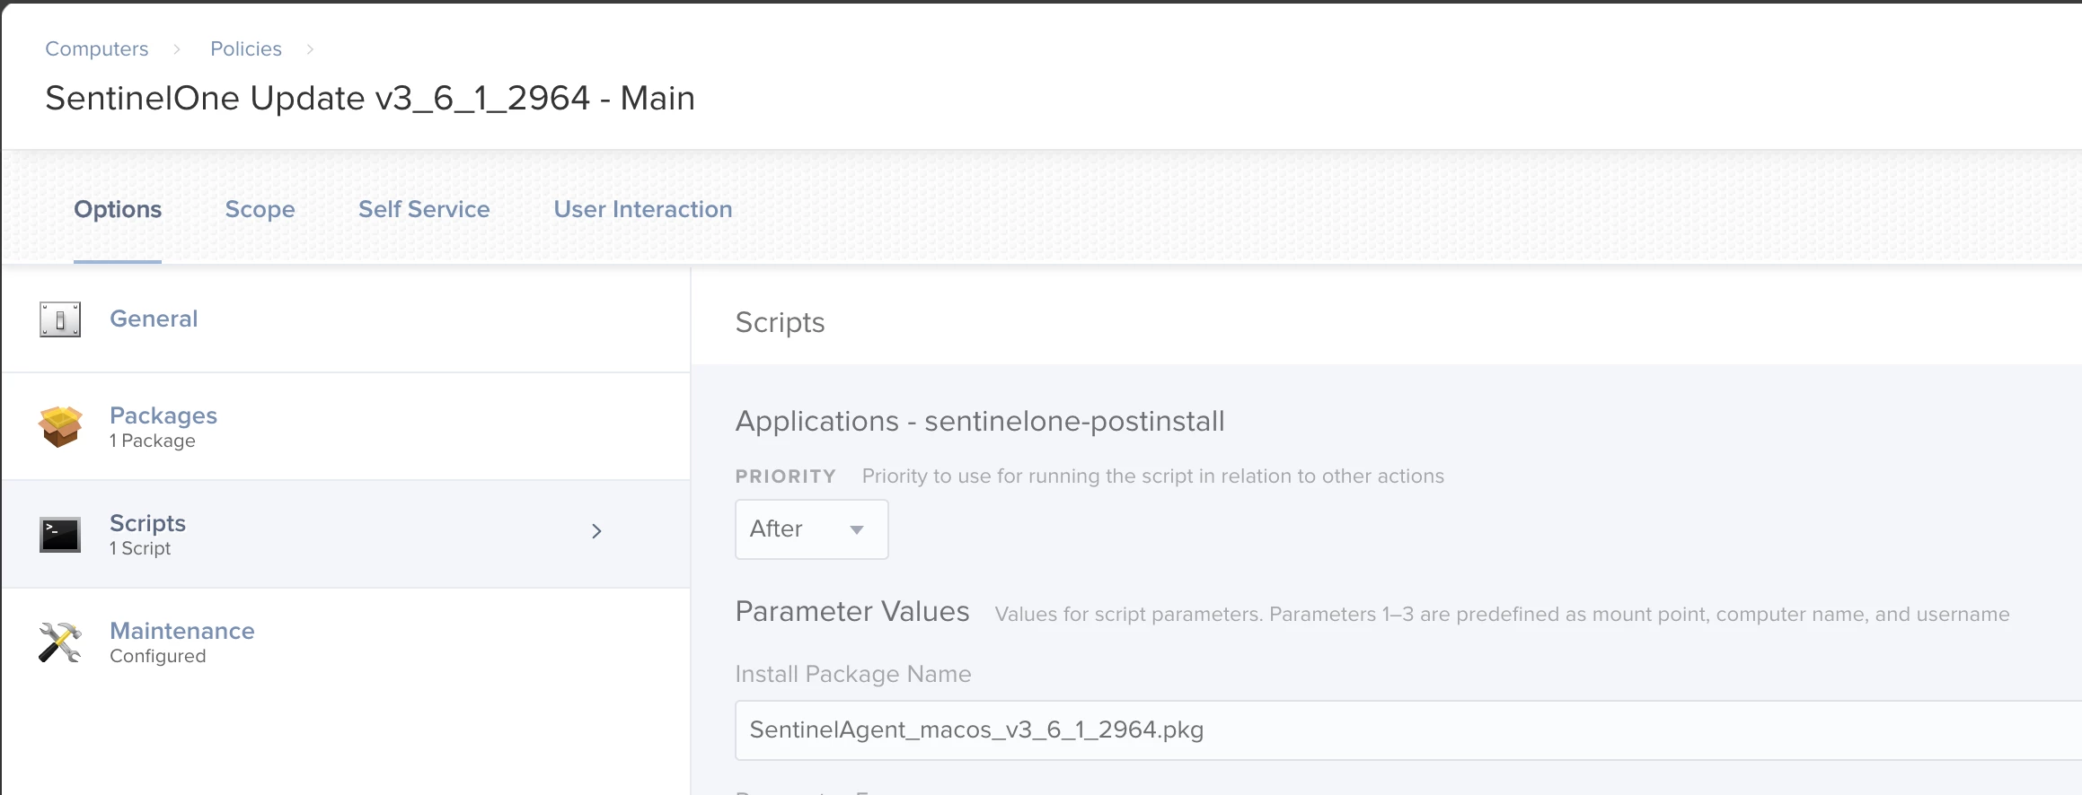Open the General payload section
This screenshot has width=2082, height=795.
(x=346, y=319)
